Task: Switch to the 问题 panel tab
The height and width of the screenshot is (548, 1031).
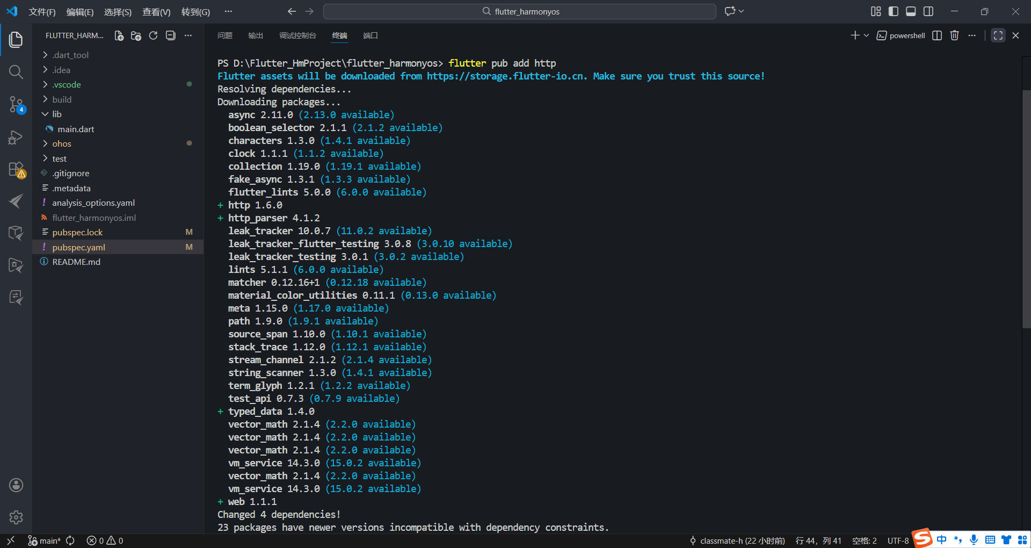Action: coord(225,35)
